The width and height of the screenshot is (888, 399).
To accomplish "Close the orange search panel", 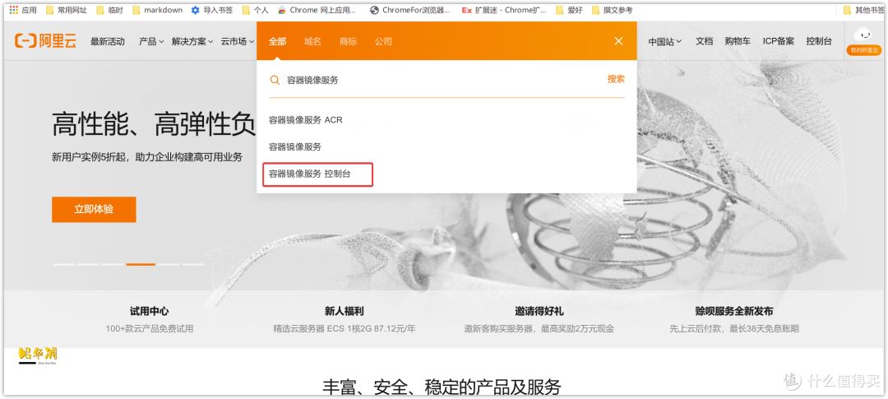I will pos(618,41).
